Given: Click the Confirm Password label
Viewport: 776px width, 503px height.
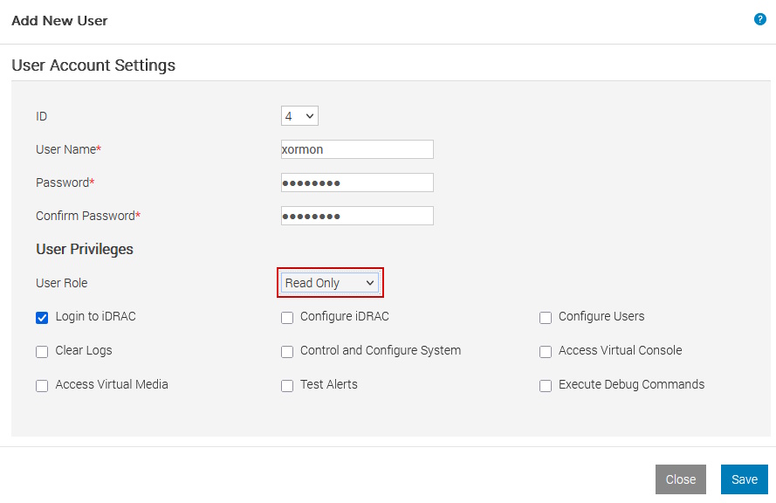Looking at the screenshot, I should coord(88,216).
